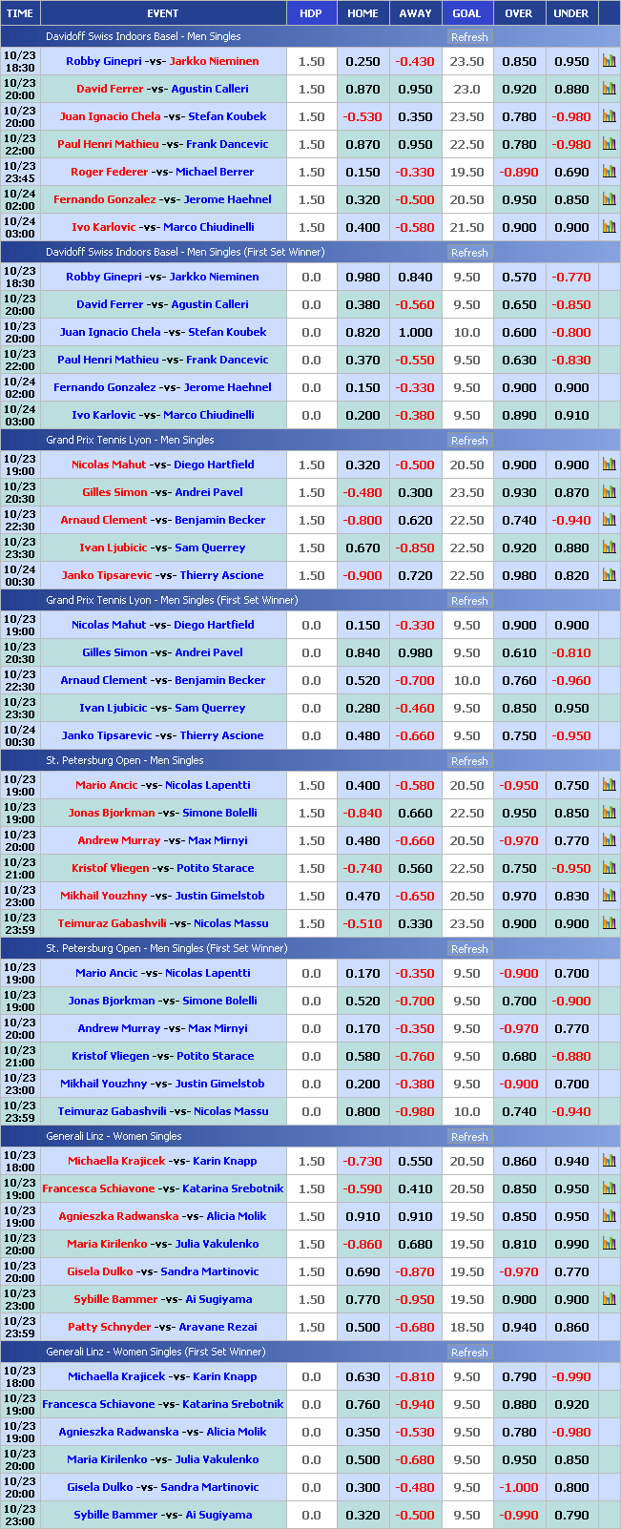Select under odds 0.750 for Ancic vs Lapentti
Screen dimensions: 621x1529
click(571, 785)
